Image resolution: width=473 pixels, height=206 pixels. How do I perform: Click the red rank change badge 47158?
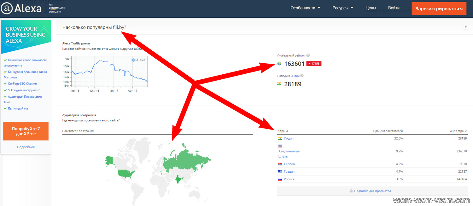click(313, 64)
